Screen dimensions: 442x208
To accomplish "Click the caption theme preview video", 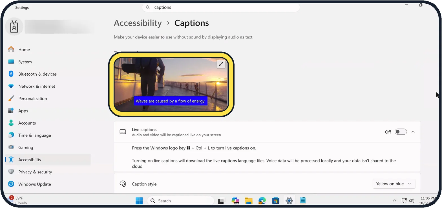I will coord(171,84).
